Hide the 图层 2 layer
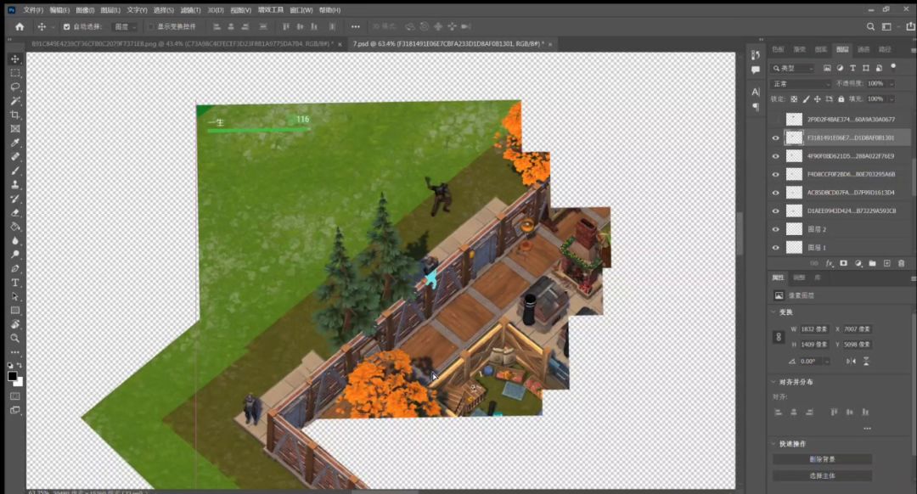The image size is (917, 494). pos(775,229)
